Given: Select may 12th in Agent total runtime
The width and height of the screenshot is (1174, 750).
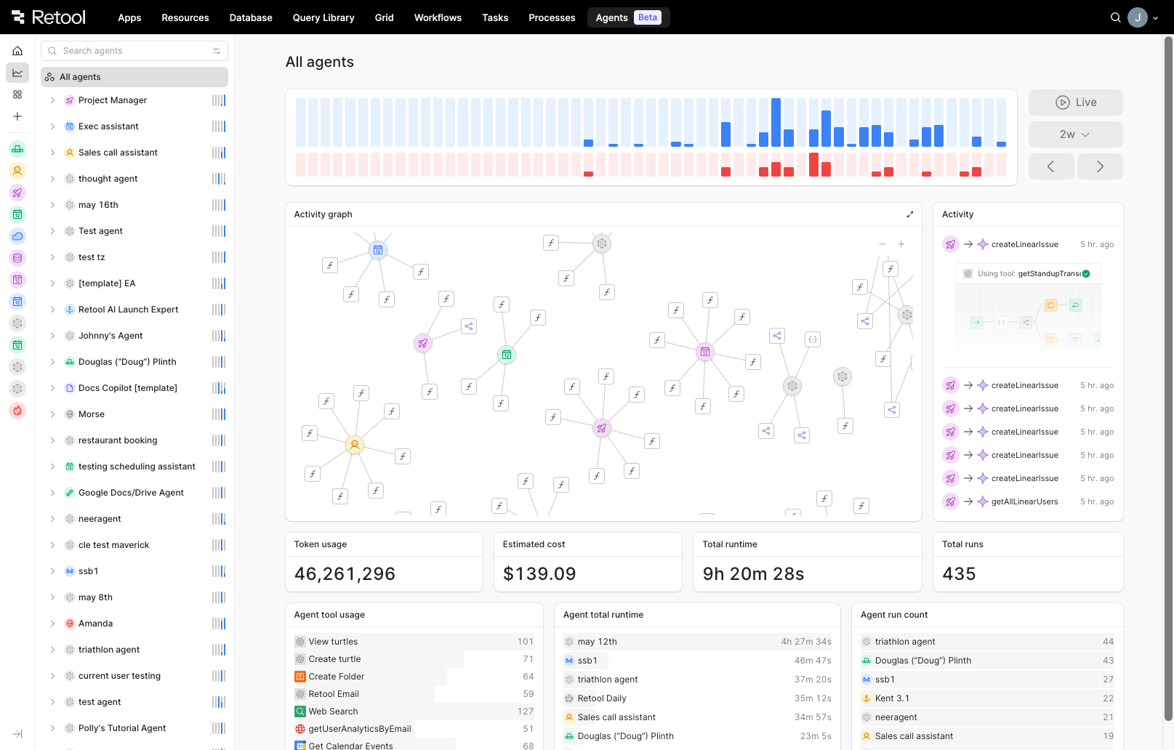Looking at the screenshot, I should 697,642.
